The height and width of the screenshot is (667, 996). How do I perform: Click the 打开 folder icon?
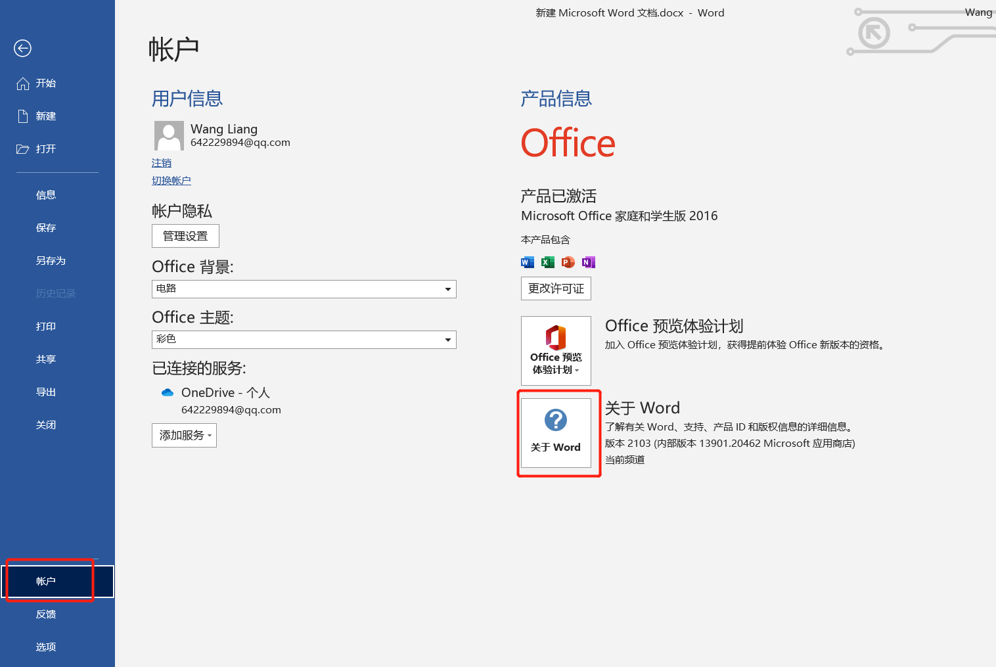point(23,149)
